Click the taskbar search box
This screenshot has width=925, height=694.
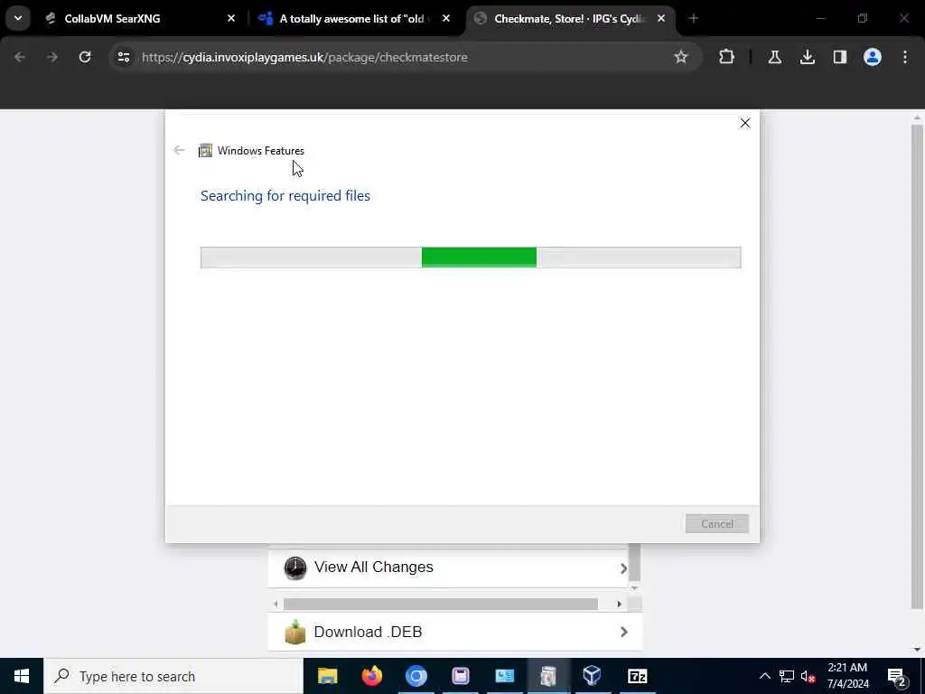click(173, 676)
